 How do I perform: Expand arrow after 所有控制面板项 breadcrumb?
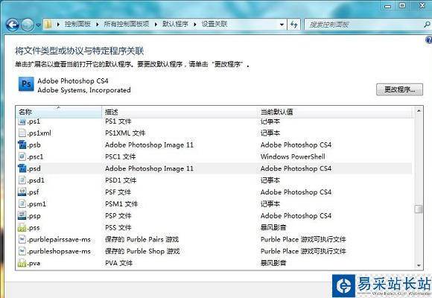click(x=156, y=25)
